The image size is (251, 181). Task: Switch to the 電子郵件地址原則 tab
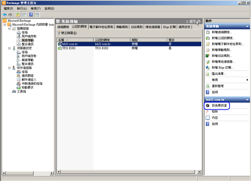pos(101,27)
